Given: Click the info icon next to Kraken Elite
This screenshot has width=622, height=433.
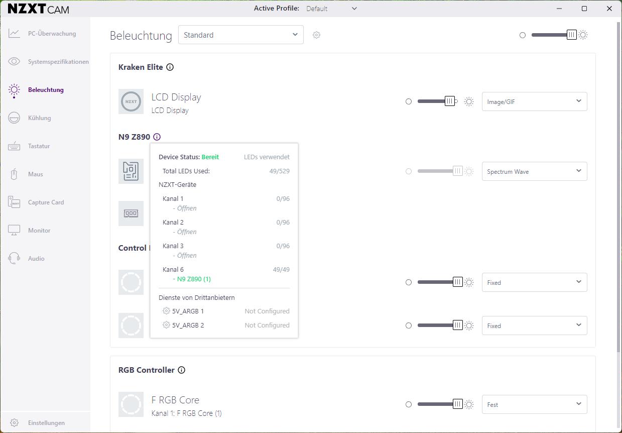Looking at the screenshot, I should click(x=170, y=67).
